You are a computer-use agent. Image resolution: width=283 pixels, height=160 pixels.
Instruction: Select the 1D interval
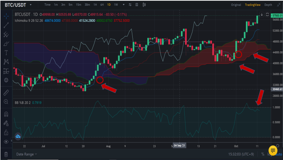click(109, 5)
